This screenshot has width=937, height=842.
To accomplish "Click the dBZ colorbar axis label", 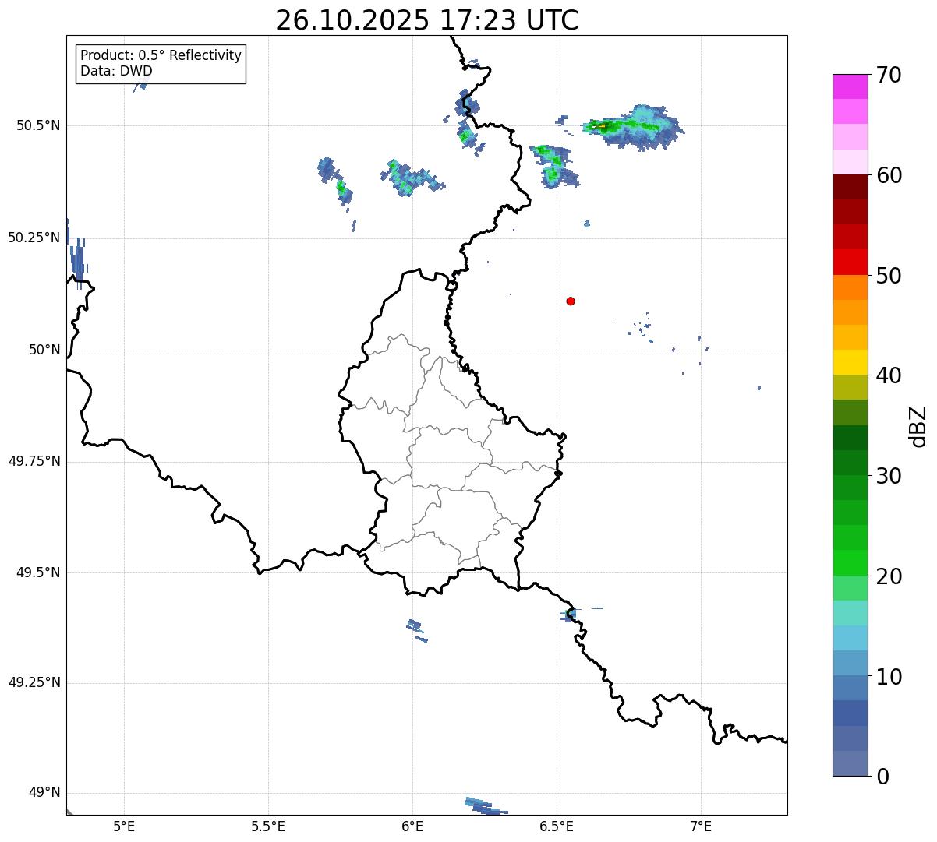I will coord(918,426).
